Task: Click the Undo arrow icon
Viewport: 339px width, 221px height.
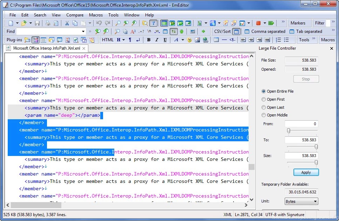Action: (x=99, y=23)
